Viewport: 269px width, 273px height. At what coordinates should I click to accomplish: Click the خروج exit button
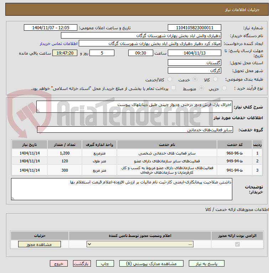point(59,264)
